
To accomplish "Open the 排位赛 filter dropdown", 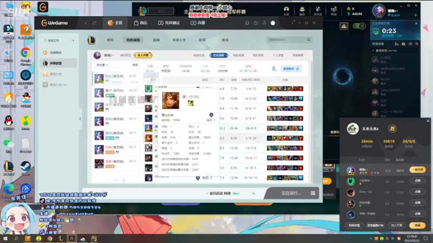I will point(102,65).
